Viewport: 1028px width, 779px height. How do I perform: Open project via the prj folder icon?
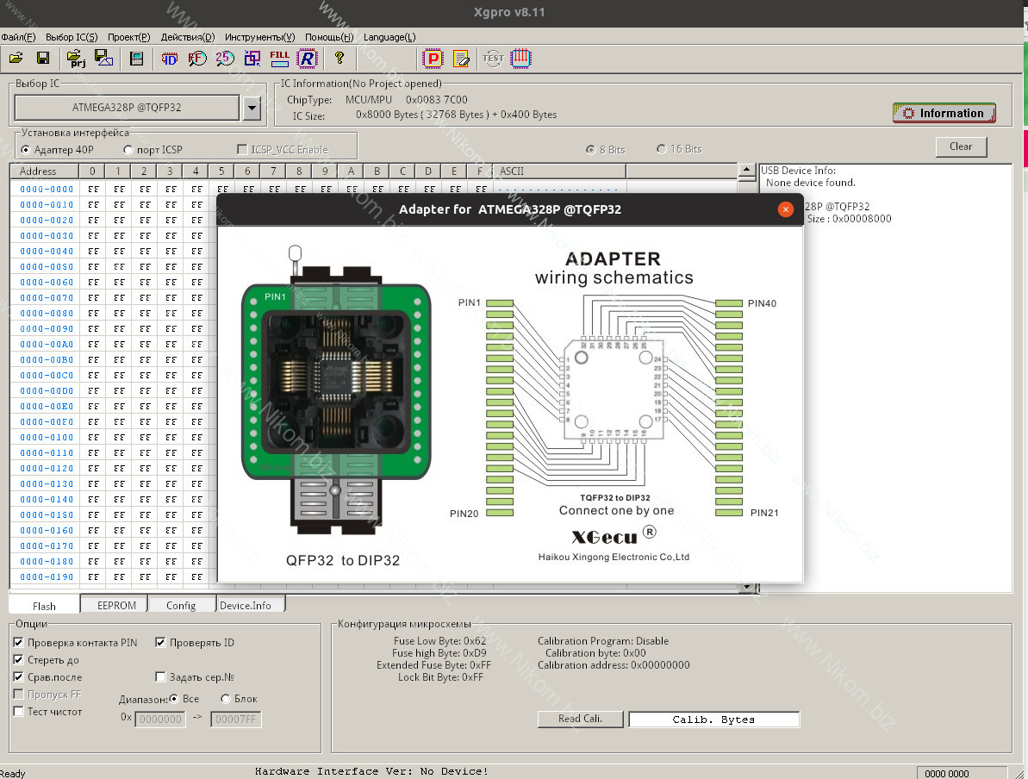76,59
